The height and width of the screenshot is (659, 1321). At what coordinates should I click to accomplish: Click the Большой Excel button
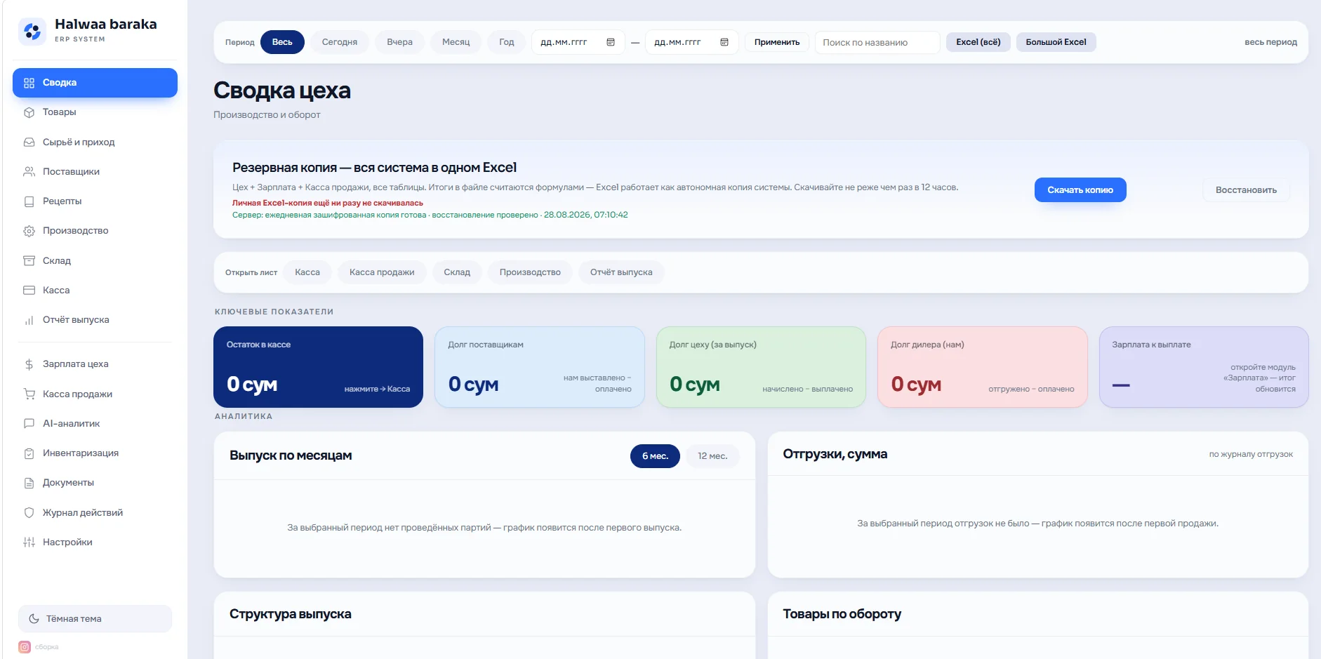[1056, 42]
